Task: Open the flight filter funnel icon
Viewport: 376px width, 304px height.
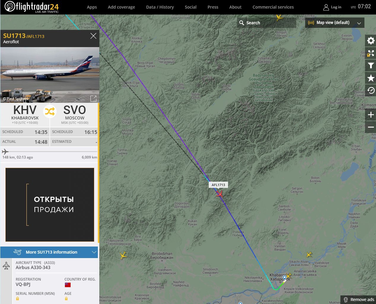Action: (371, 65)
